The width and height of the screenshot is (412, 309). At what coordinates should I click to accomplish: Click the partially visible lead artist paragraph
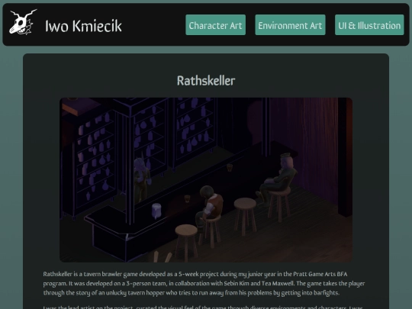[203, 307]
